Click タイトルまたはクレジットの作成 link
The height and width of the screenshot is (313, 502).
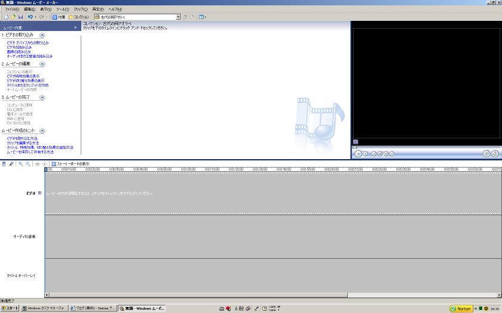27,85
